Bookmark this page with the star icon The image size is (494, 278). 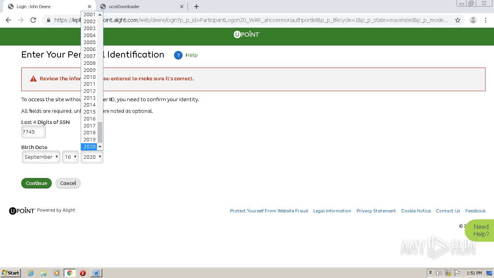point(458,20)
